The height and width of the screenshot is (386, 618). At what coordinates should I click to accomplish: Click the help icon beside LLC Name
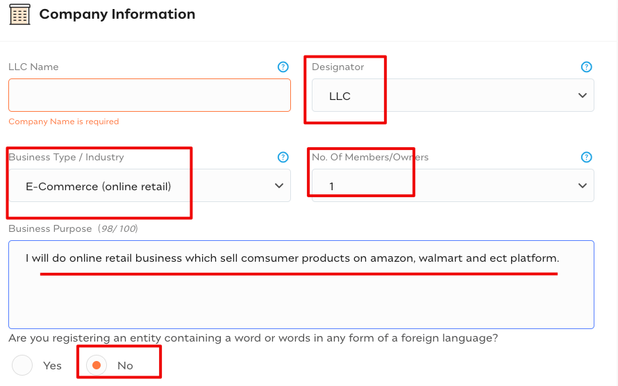283,67
